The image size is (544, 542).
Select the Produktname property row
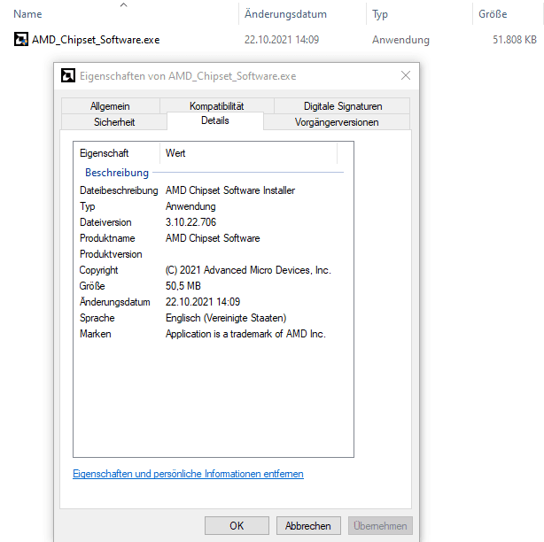point(213,238)
